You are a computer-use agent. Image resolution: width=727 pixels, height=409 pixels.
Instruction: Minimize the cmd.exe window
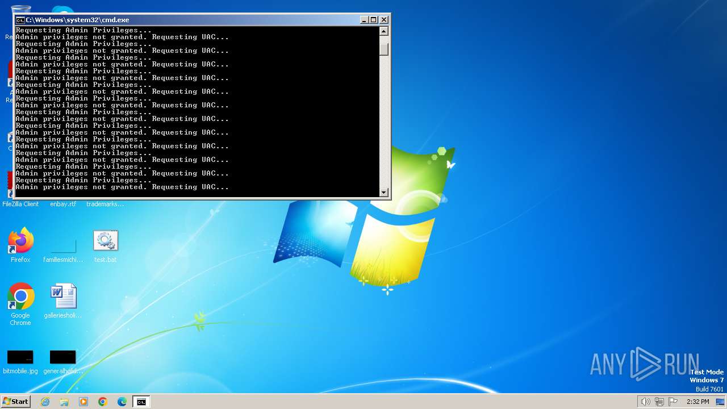click(364, 20)
